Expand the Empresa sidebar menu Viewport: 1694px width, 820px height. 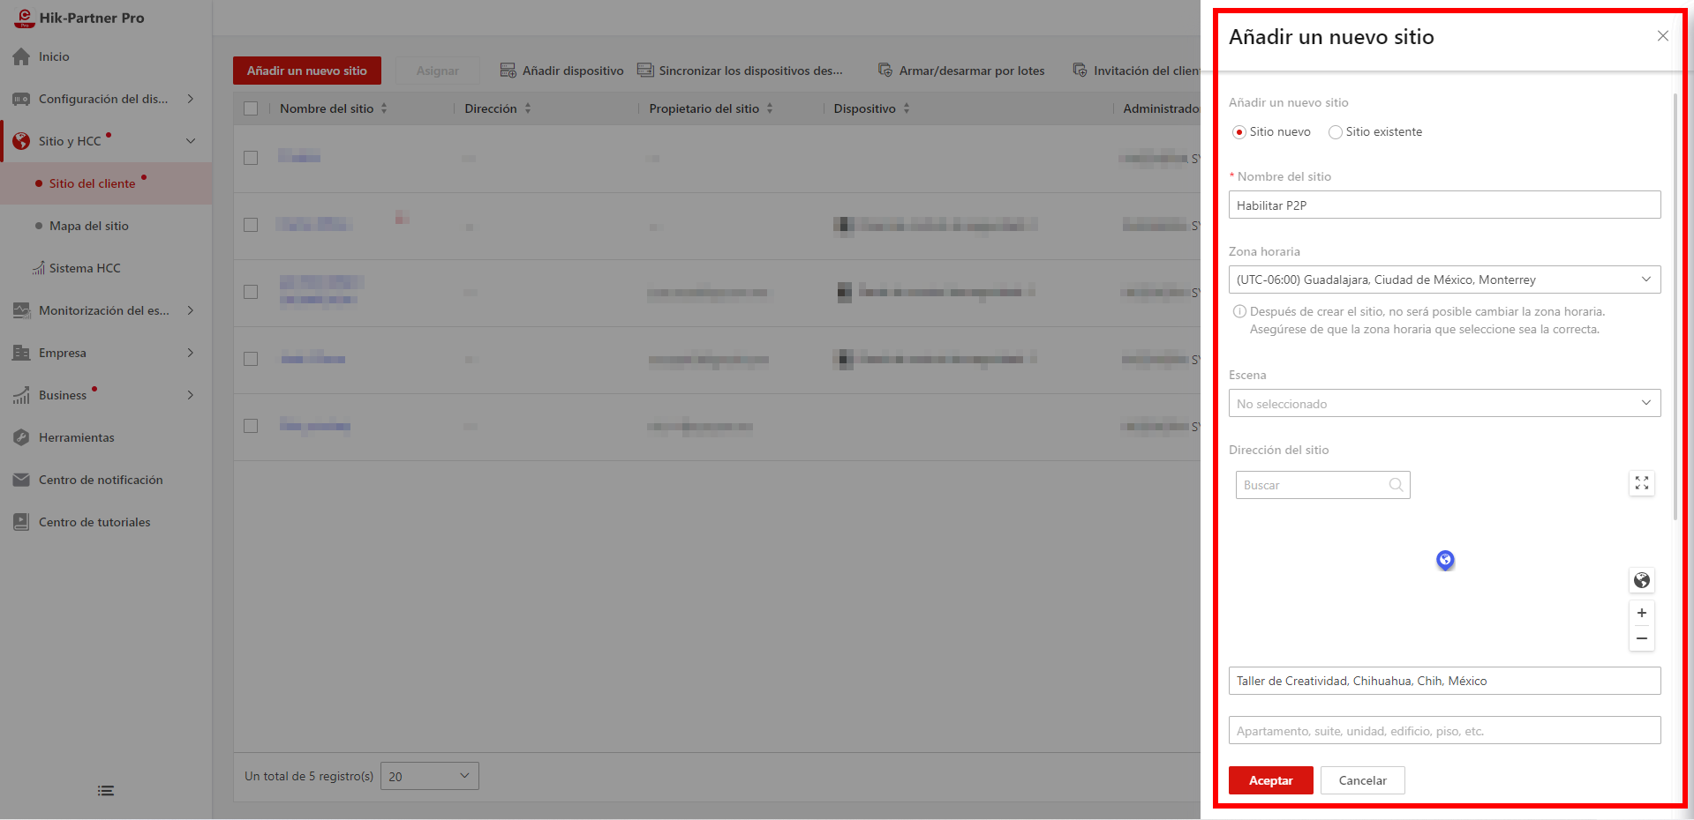[106, 353]
